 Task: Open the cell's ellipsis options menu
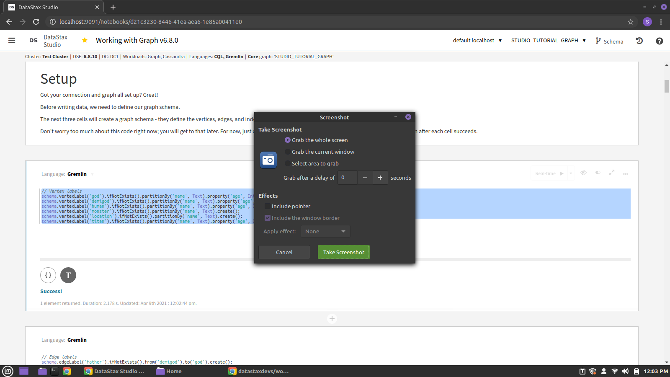(626, 173)
